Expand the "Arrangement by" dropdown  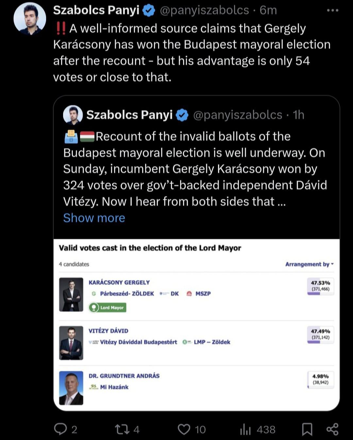(x=309, y=264)
